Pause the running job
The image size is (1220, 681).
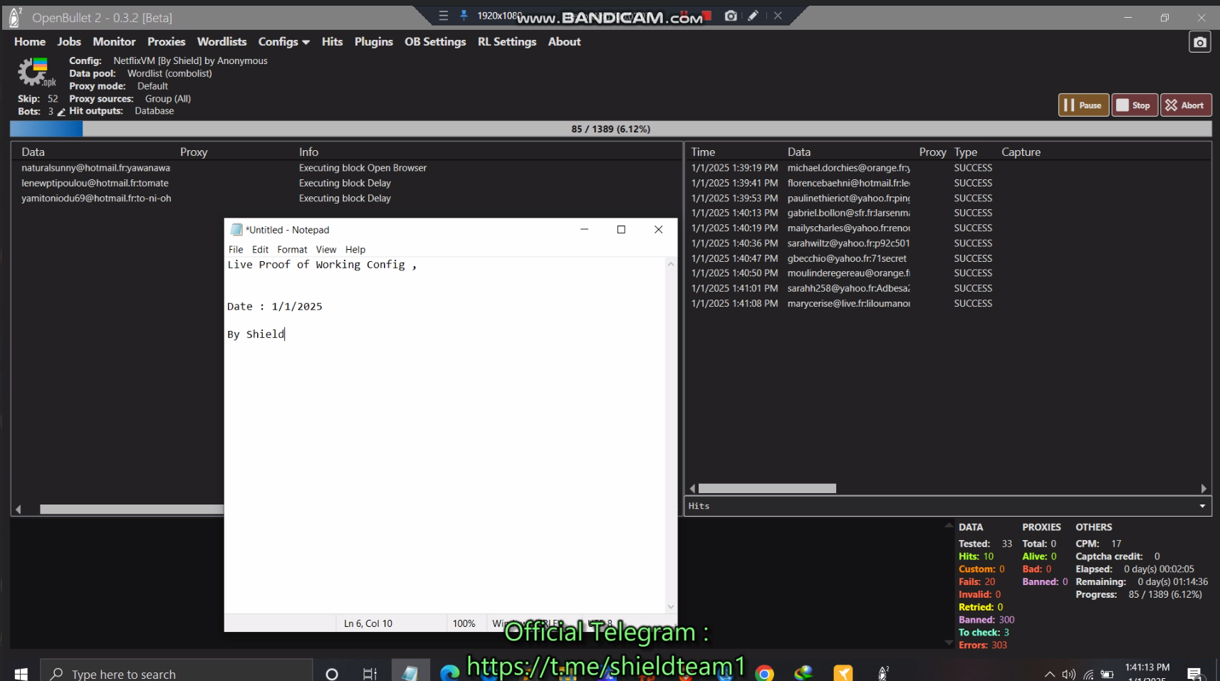coord(1083,105)
